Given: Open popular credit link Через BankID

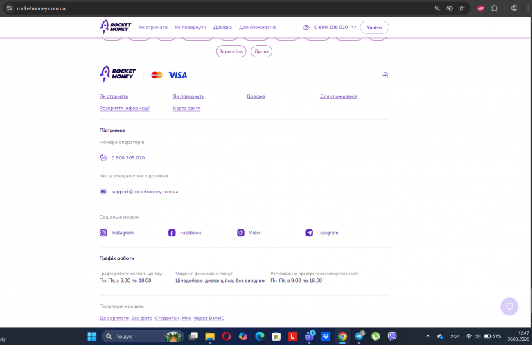Looking at the screenshot, I should click(x=209, y=318).
